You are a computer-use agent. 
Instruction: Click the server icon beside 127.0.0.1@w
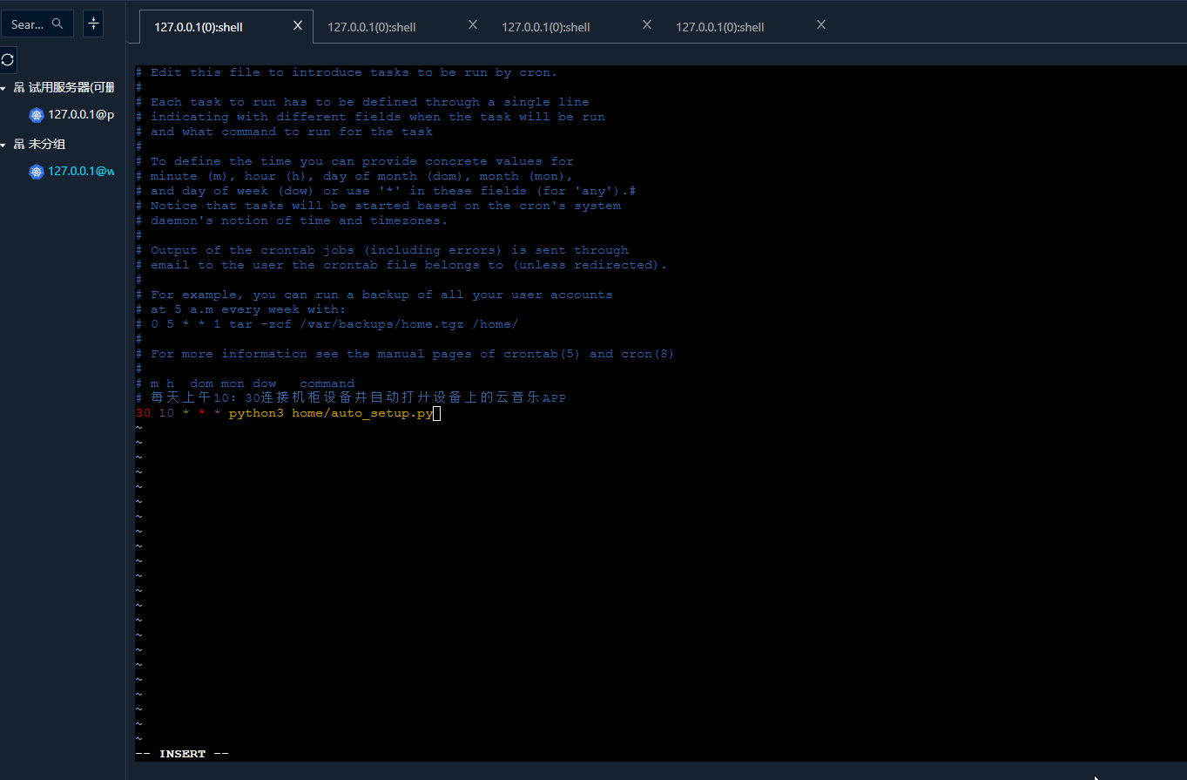tap(36, 173)
